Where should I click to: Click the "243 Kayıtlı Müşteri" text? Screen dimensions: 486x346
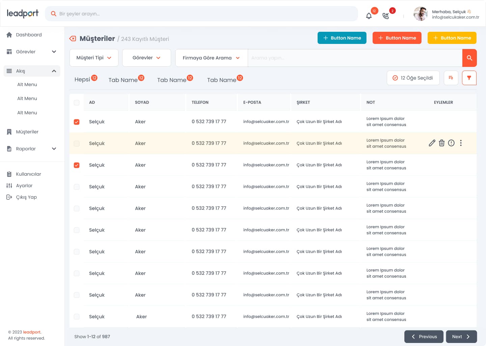[x=145, y=39]
